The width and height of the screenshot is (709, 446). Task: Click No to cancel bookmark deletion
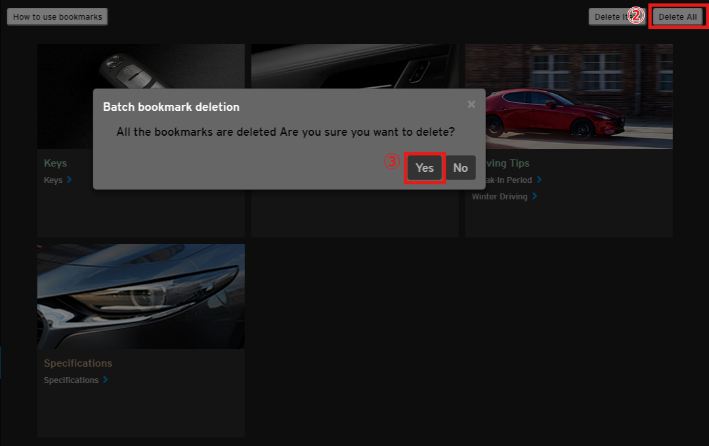[460, 168]
